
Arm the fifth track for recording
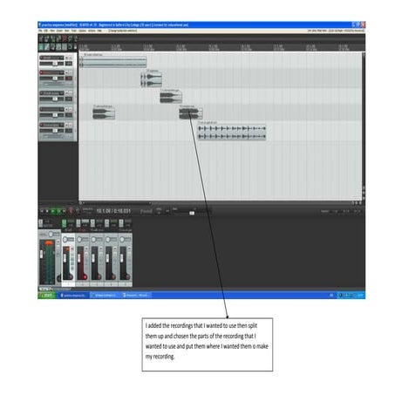tap(41, 125)
